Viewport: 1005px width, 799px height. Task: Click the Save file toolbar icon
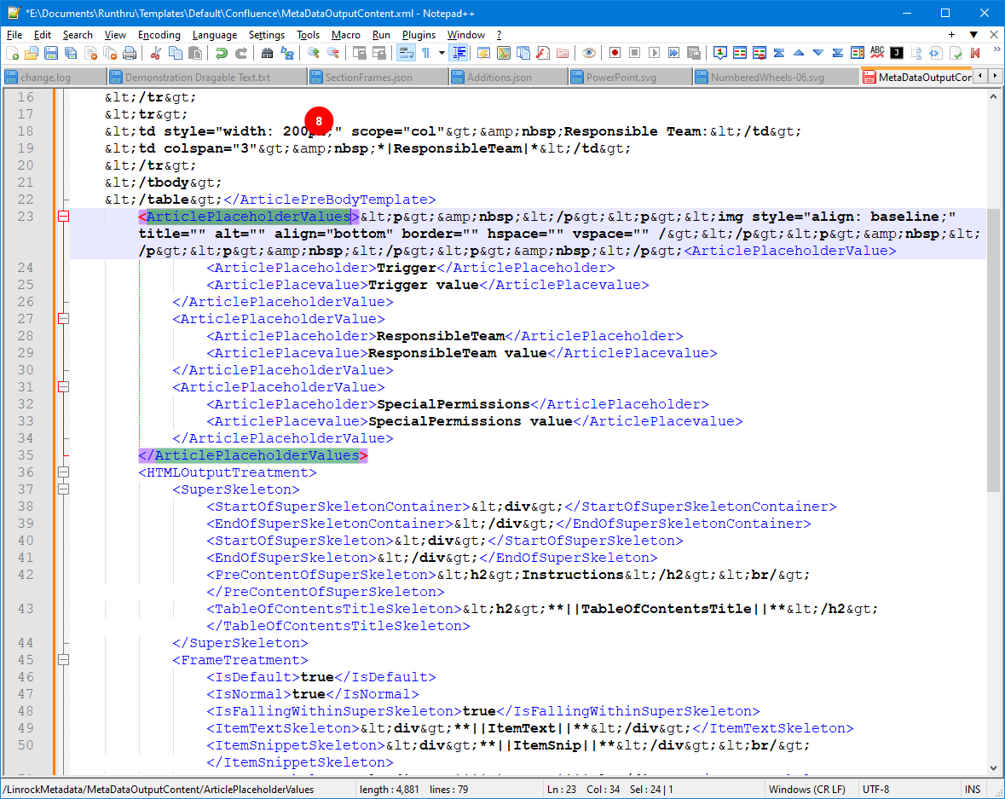click(x=51, y=53)
